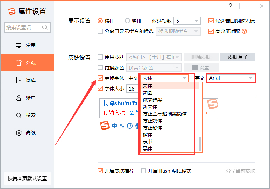Click 皮肤盒子 button
The width and height of the screenshot is (270, 189).
[x=238, y=57]
